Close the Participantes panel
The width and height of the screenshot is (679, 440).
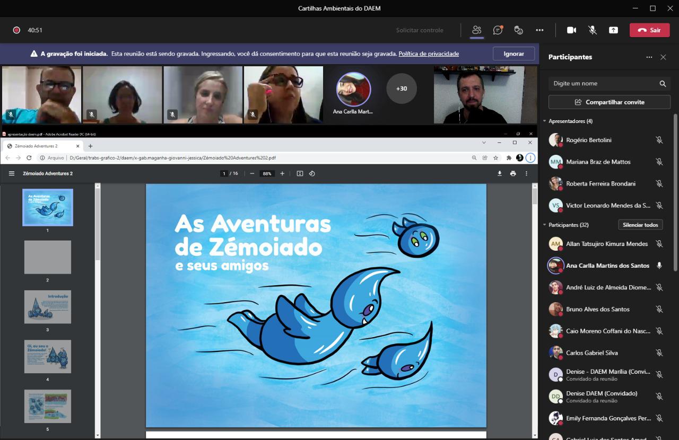[x=663, y=57]
